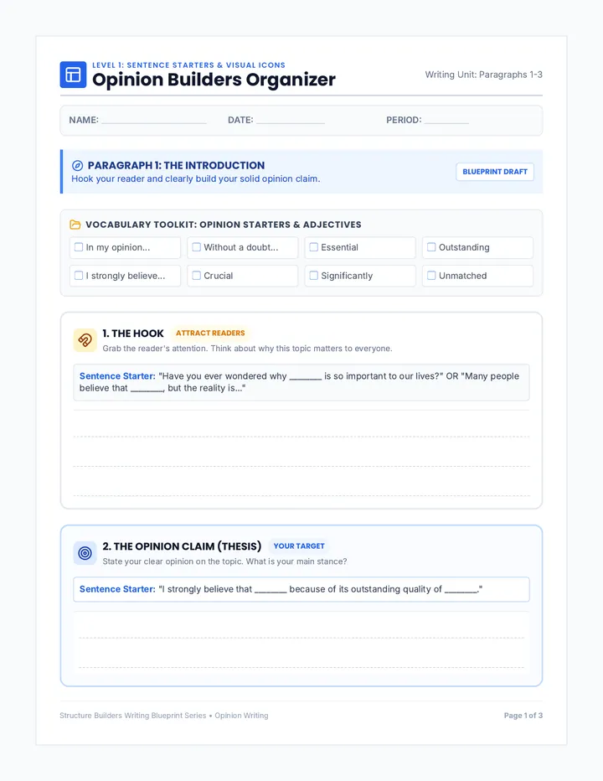Click the NAME blank line
This screenshot has width=603, height=781.
pos(154,121)
